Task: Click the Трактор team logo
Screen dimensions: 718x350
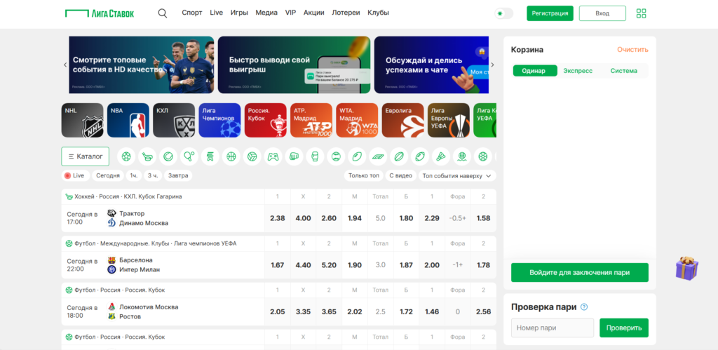Action: (111, 213)
